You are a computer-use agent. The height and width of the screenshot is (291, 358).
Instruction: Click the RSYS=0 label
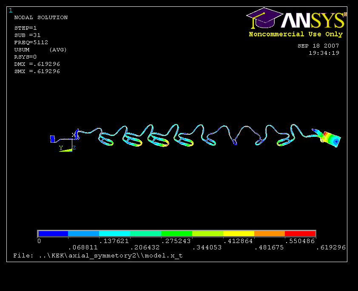[26, 57]
